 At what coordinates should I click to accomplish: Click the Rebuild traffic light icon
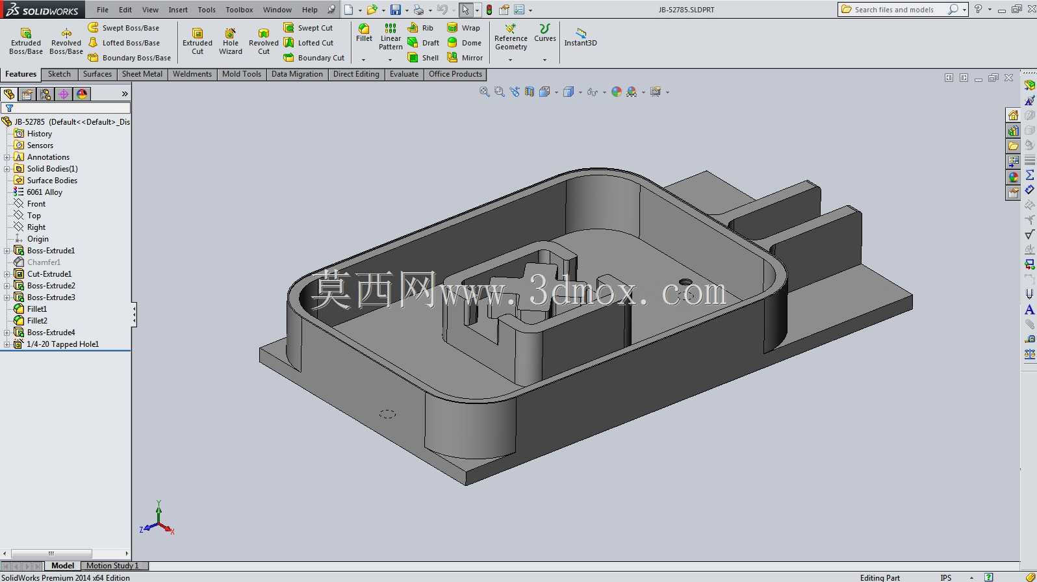tap(489, 10)
